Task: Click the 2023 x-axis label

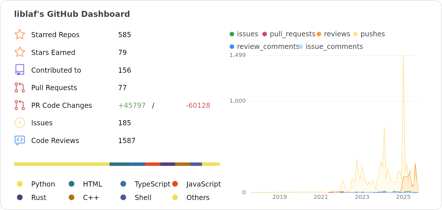Action: coord(362,197)
